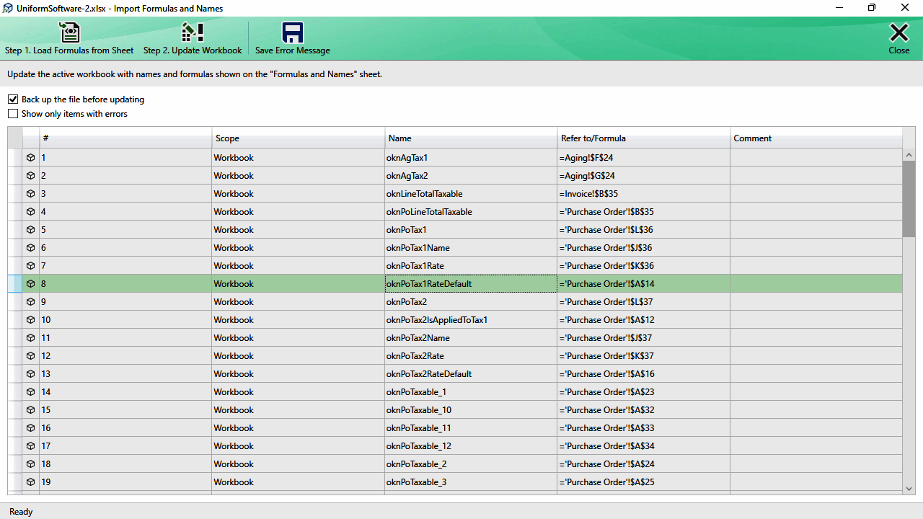Enable Show only items with errors
923x519 pixels.
pos(13,114)
